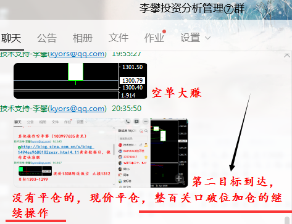Click the group title 李攀投资分析管理⑦群

(x=192, y=9)
